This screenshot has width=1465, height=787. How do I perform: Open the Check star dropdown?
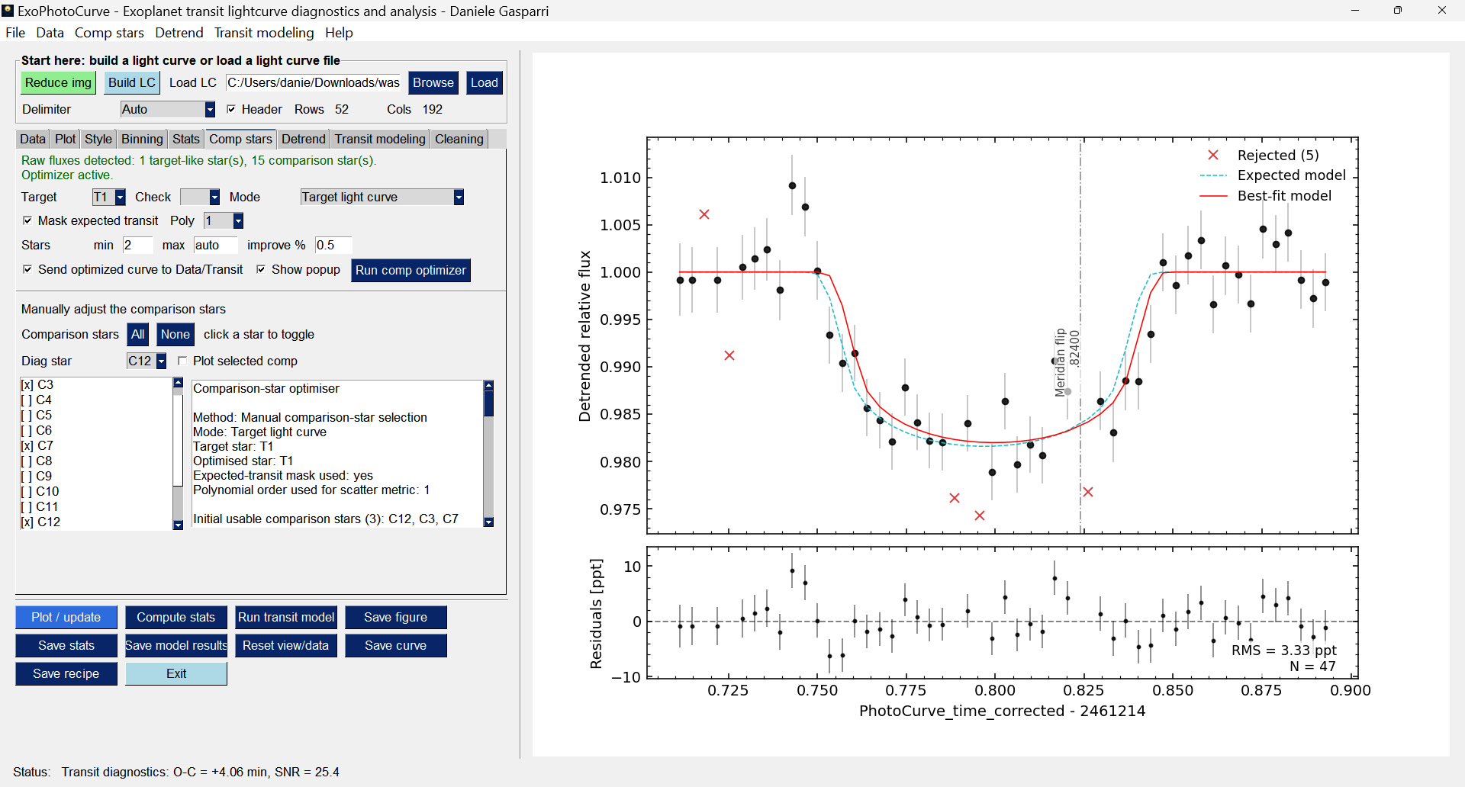(x=200, y=197)
